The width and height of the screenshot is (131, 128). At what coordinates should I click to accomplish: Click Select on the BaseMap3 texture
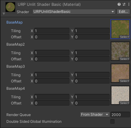[124, 81]
